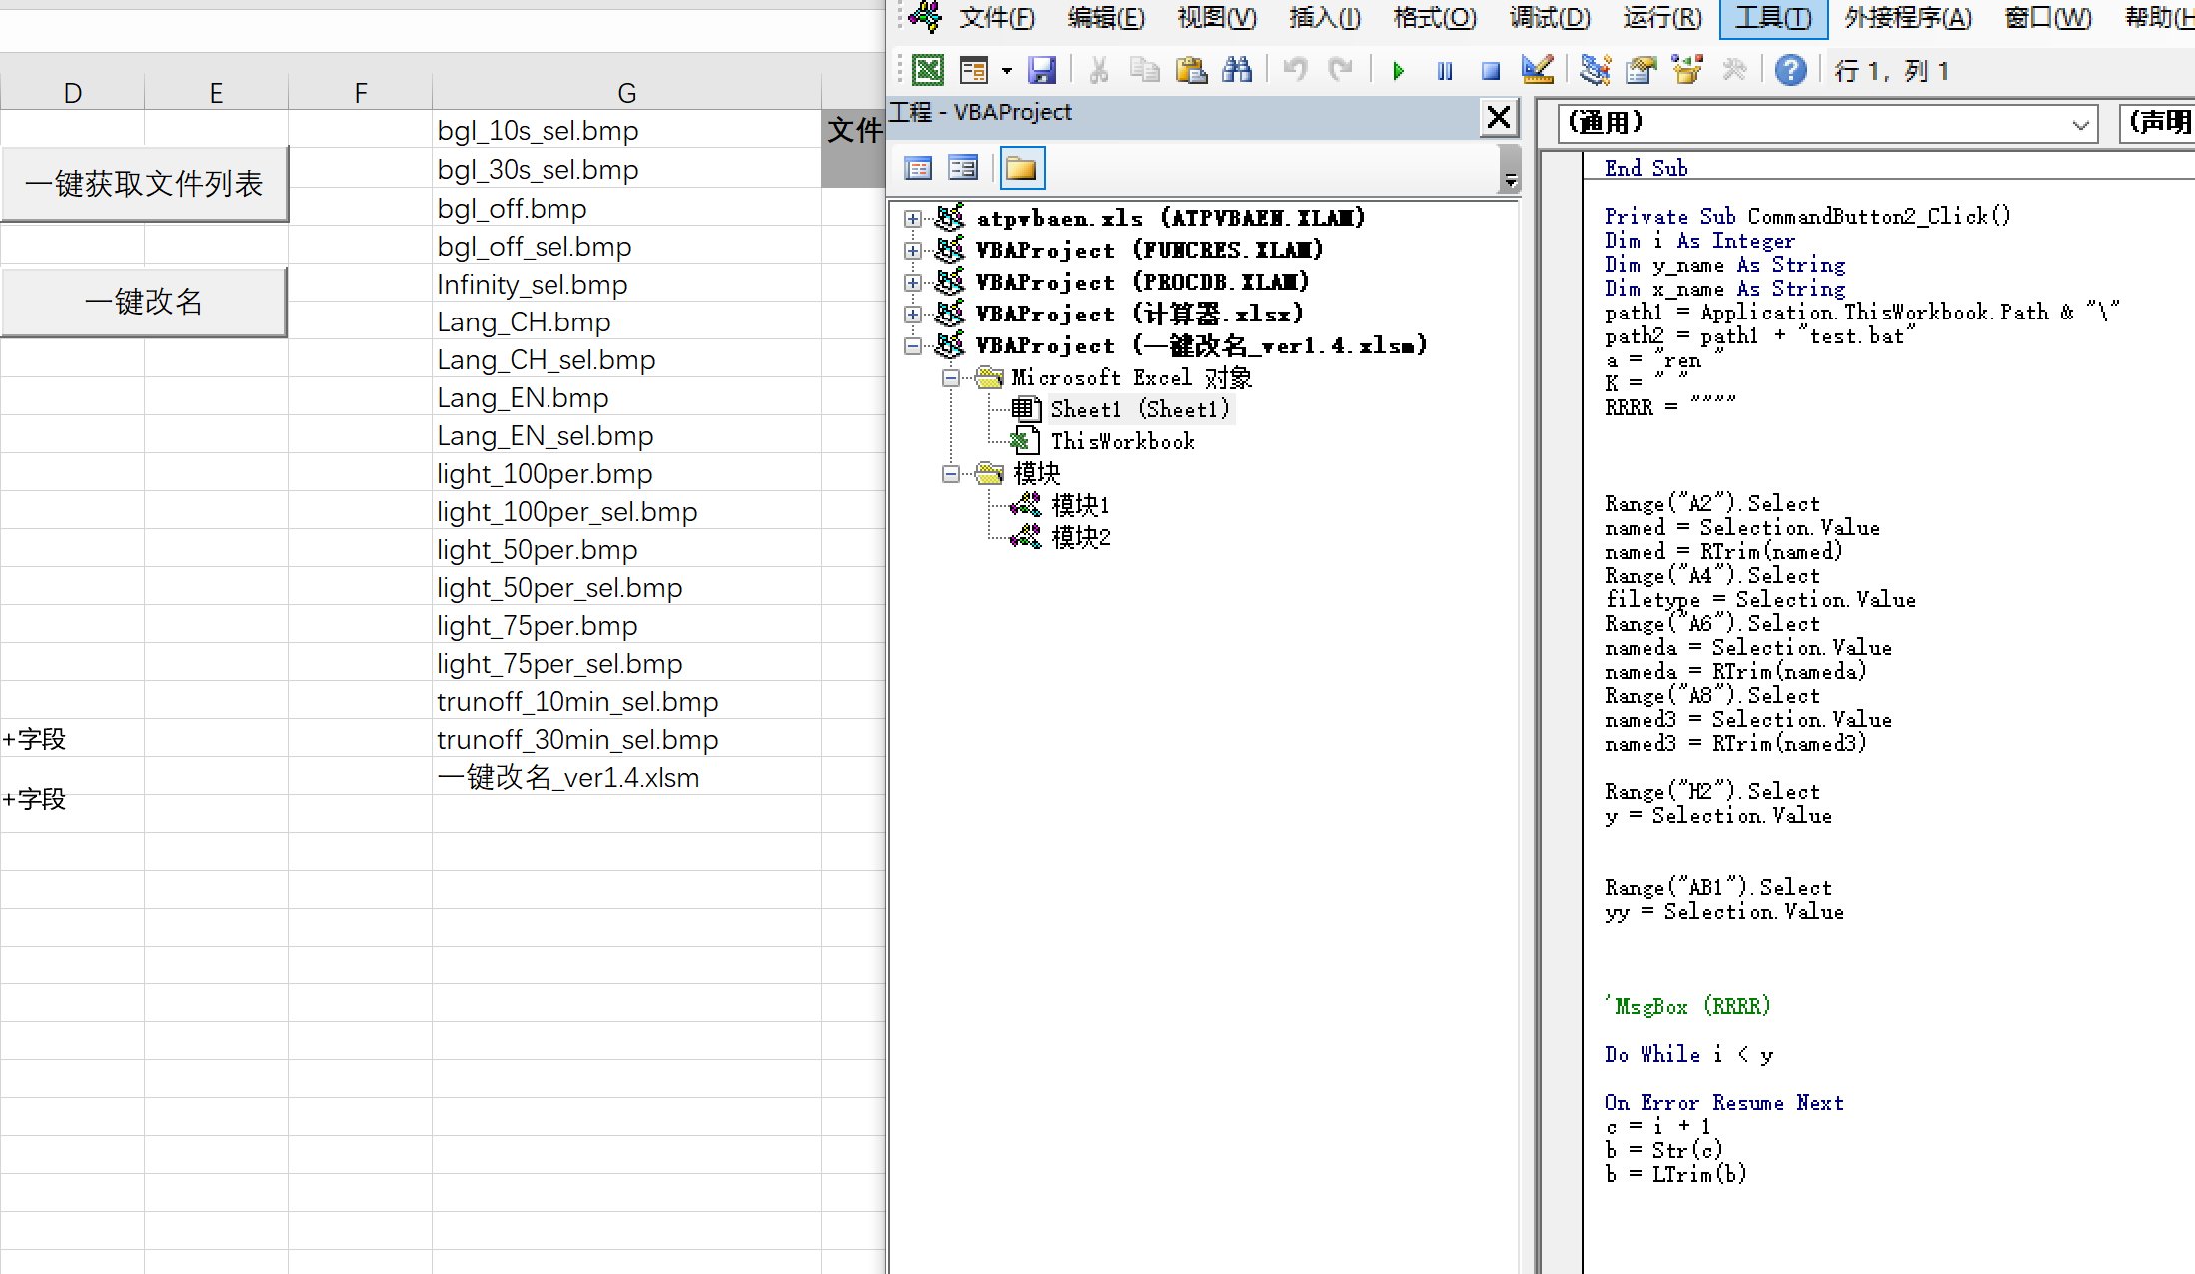This screenshot has width=2195, height=1274.
Task: Open the 格式(O) menu
Action: [1434, 18]
